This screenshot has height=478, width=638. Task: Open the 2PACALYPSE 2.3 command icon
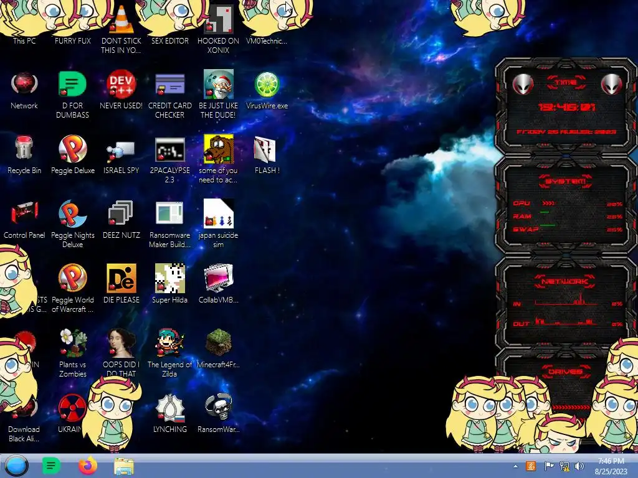click(x=169, y=149)
